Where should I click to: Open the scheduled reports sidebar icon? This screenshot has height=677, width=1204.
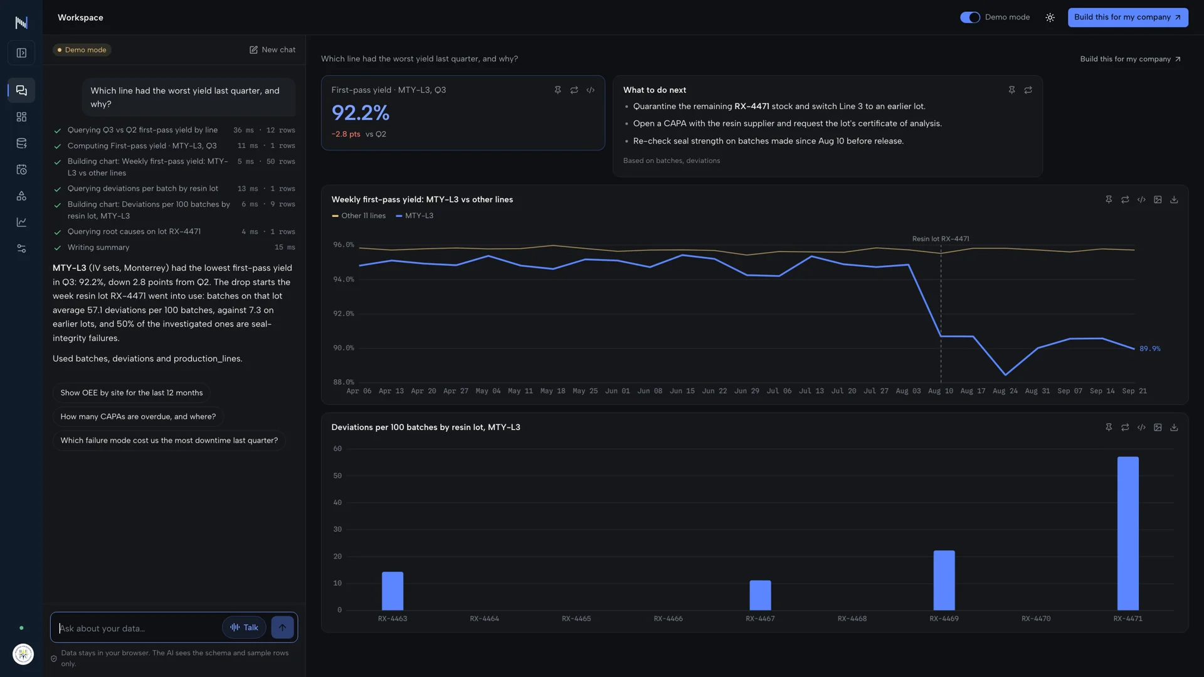click(x=21, y=169)
